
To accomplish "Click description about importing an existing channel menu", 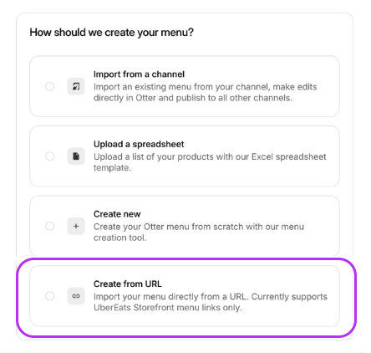I will click(x=205, y=92).
